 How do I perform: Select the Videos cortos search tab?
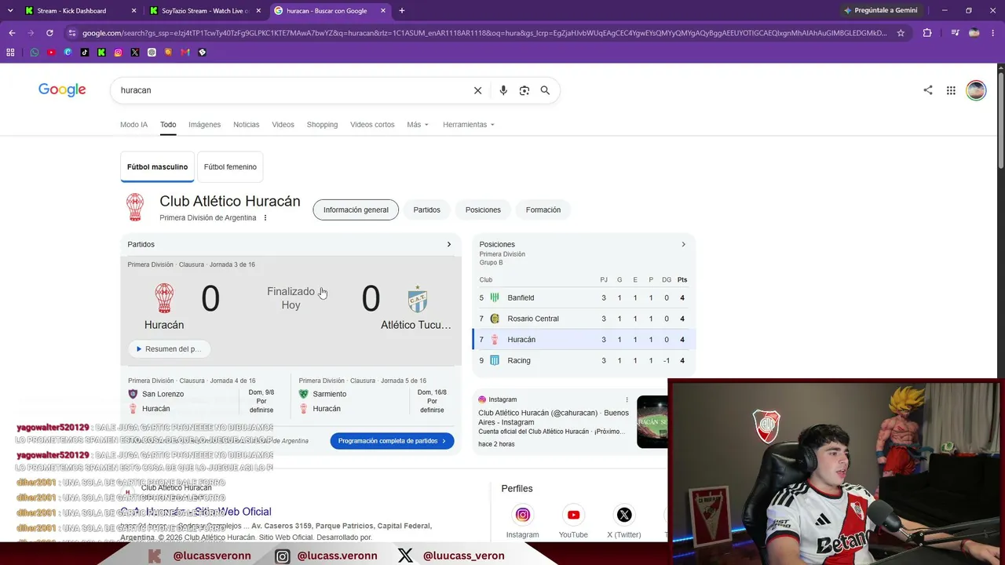tap(372, 125)
